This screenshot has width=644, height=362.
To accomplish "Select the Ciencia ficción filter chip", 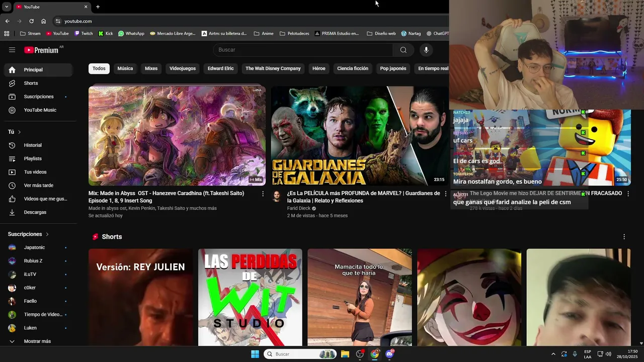I will (x=353, y=68).
